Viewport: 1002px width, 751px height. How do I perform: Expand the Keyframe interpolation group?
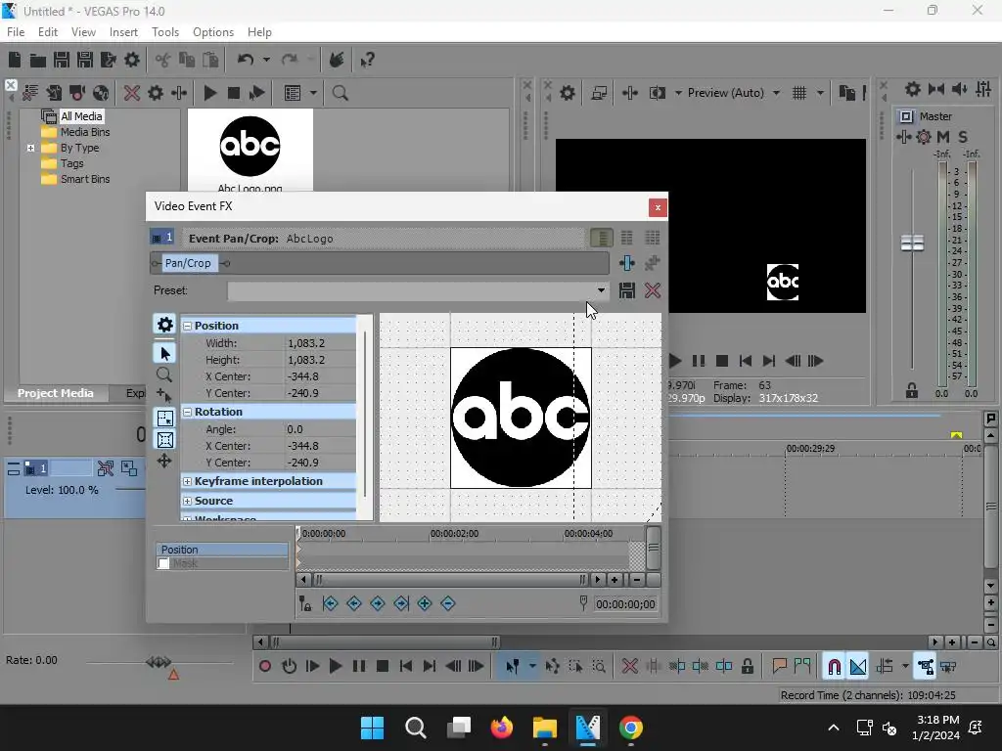point(187,481)
